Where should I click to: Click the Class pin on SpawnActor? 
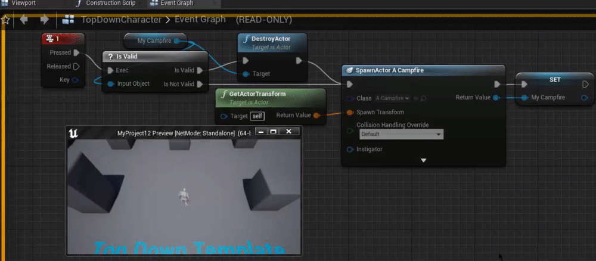350,98
